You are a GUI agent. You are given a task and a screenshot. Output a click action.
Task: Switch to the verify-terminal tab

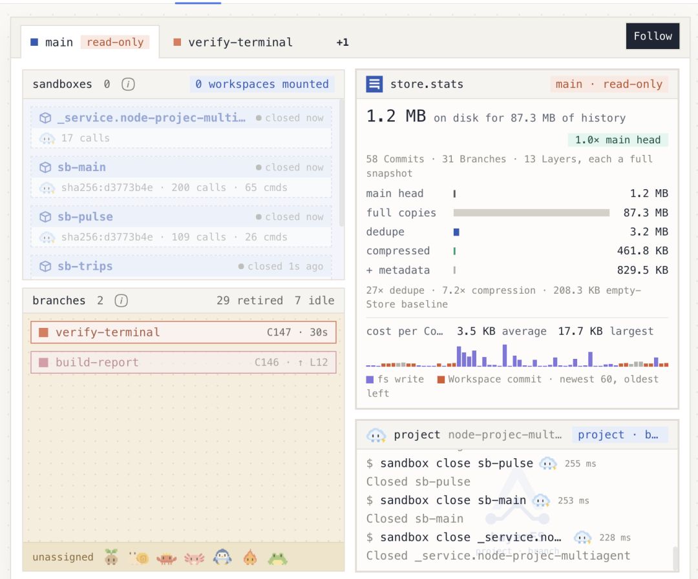233,42
